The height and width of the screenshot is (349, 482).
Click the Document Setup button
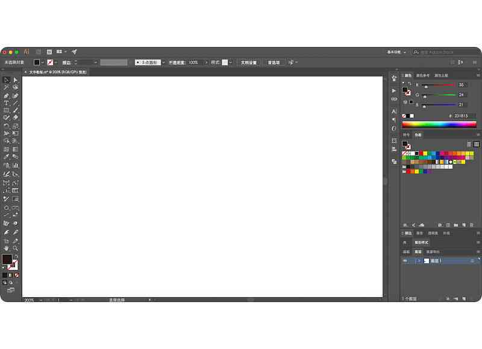(x=249, y=63)
